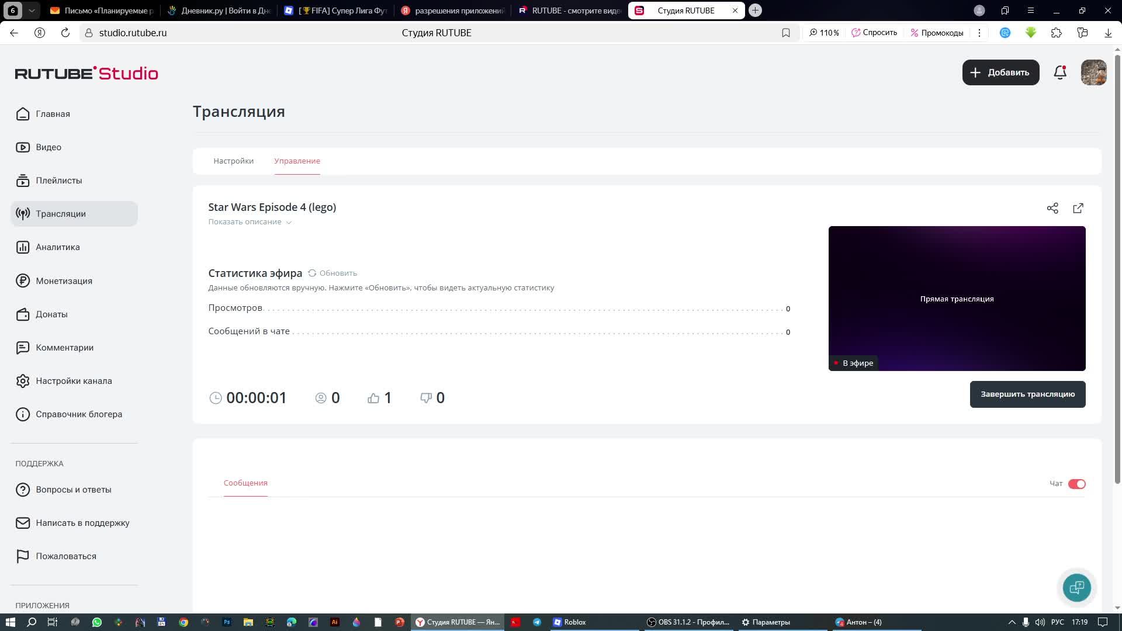Open Монетизация from sidebar

point(64,281)
